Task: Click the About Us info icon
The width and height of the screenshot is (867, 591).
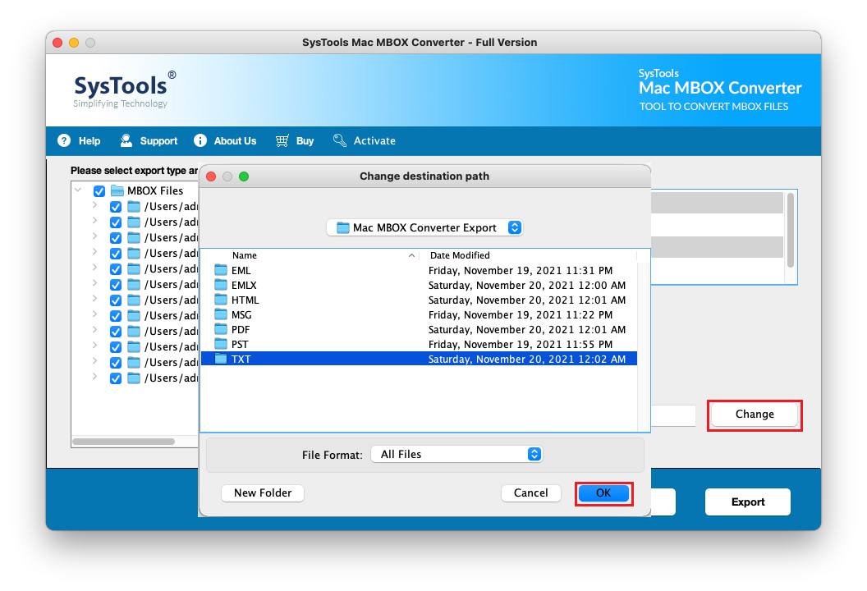Action: [x=200, y=140]
